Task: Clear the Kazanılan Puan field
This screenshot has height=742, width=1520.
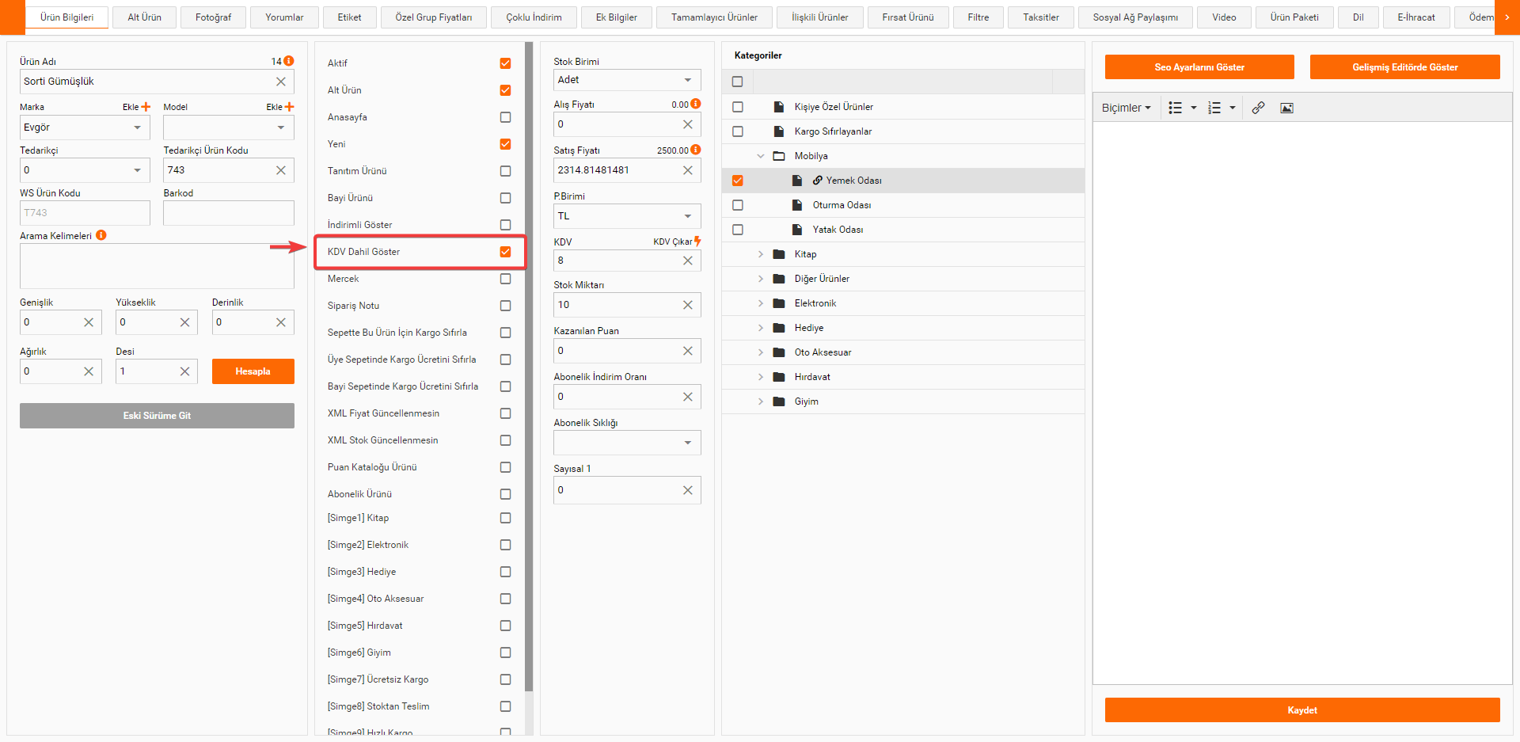Action: click(x=688, y=351)
